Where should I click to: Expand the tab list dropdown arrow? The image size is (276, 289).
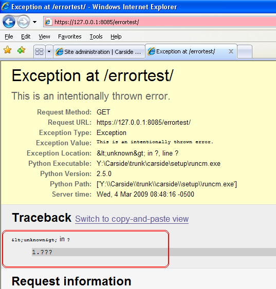pyautogui.click(x=49, y=52)
